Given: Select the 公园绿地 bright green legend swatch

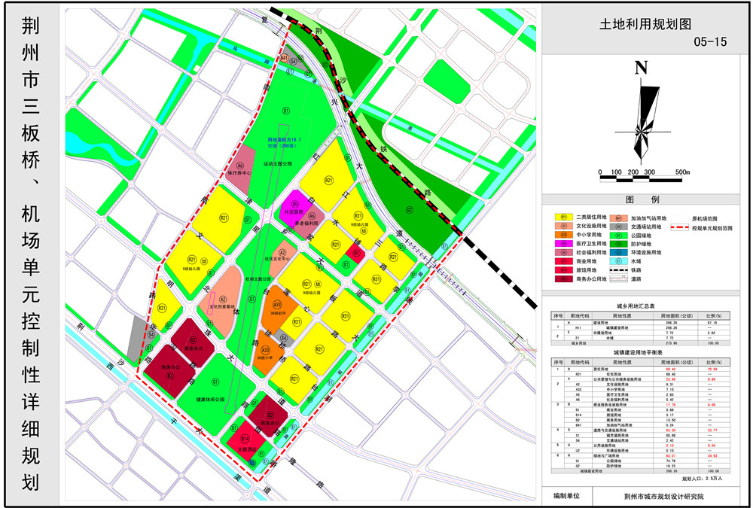Looking at the screenshot, I should [619, 234].
